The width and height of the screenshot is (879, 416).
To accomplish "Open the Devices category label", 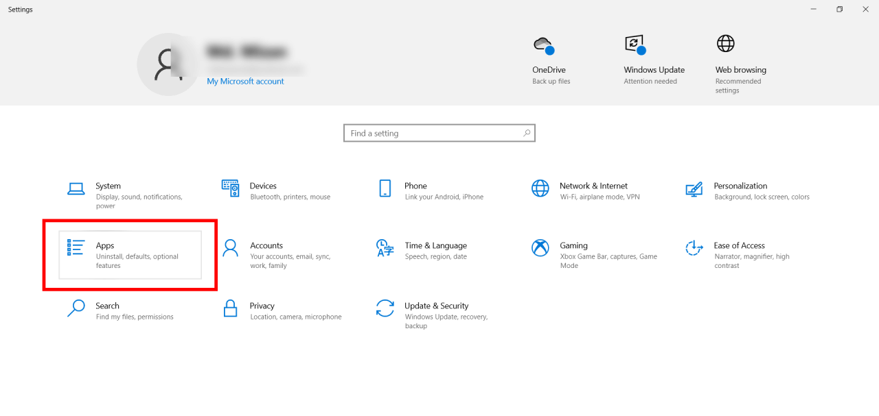I will pyautogui.click(x=263, y=186).
